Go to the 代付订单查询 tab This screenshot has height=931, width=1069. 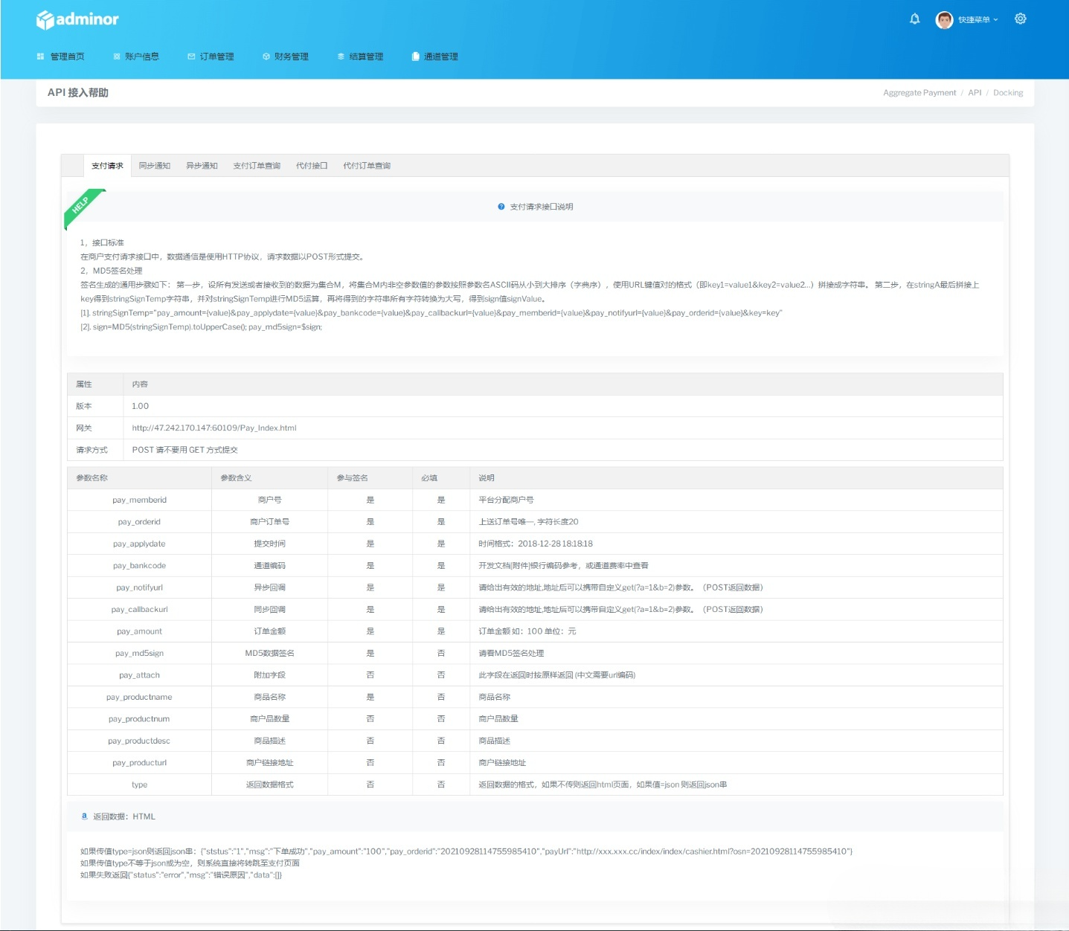click(367, 166)
